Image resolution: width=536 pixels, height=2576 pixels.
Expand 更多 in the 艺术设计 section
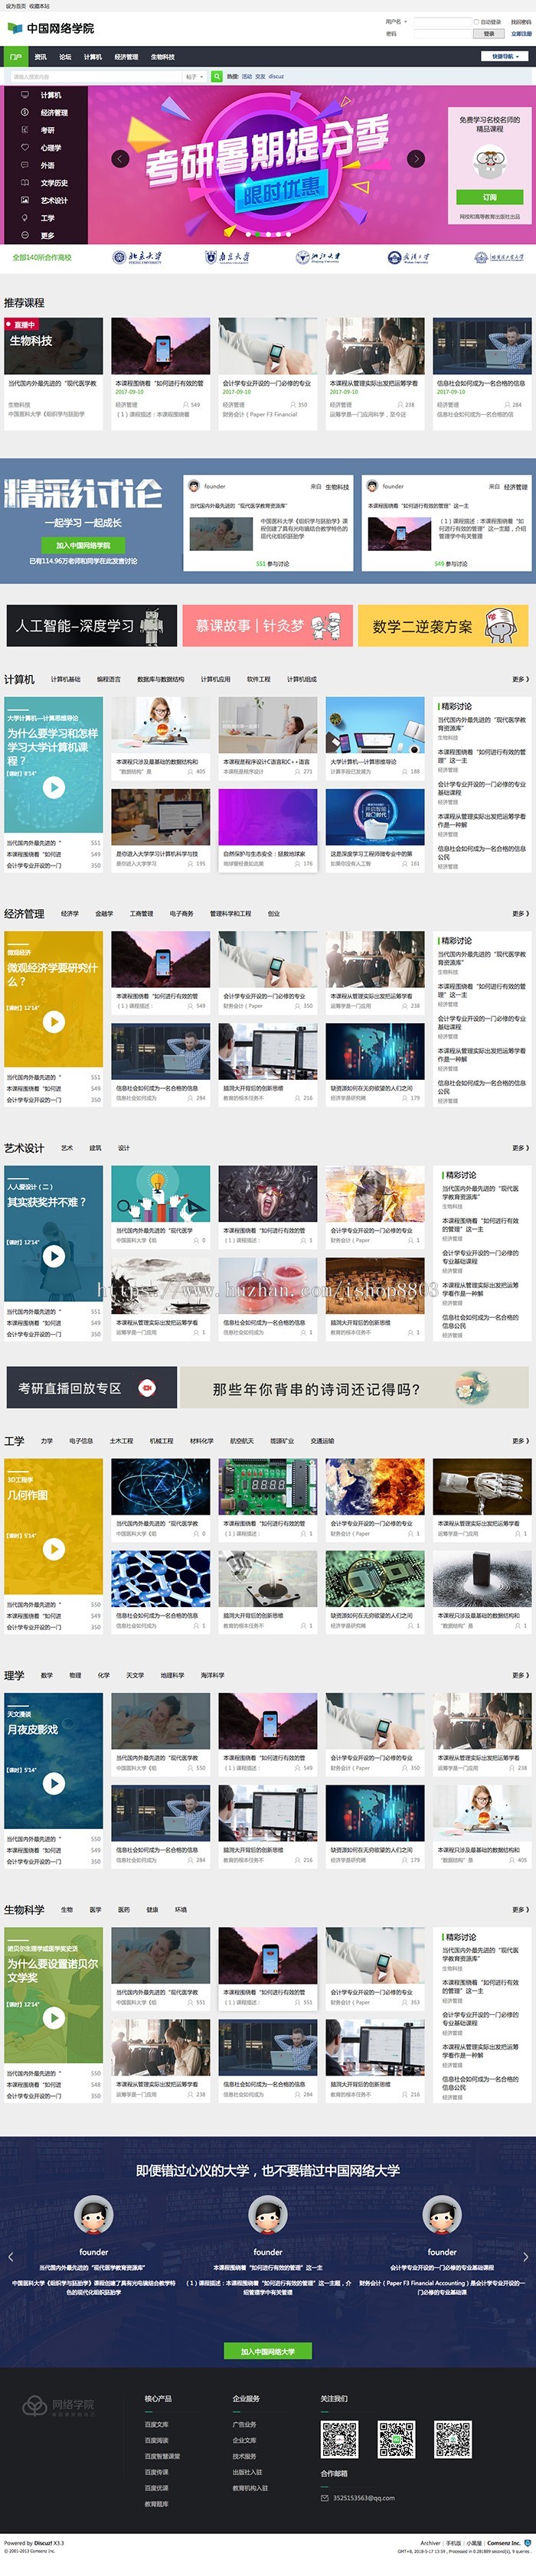[x=520, y=1148]
